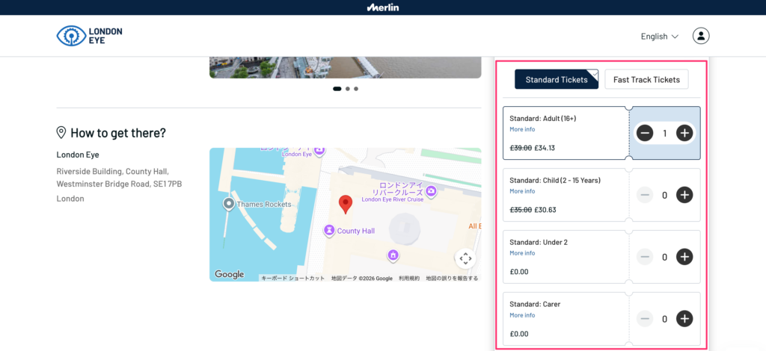Increase Standard Child ticket quantity
The height and width of the screenshot is (351, 766).
coord(684,195)
